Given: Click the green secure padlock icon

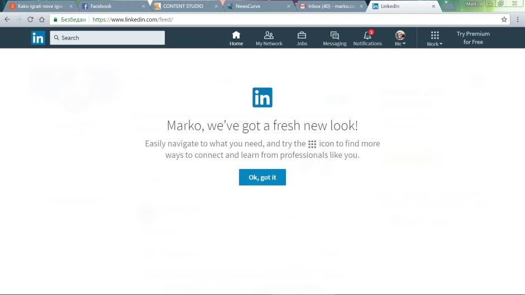Looking at the screenshot, I should (56, 20).
